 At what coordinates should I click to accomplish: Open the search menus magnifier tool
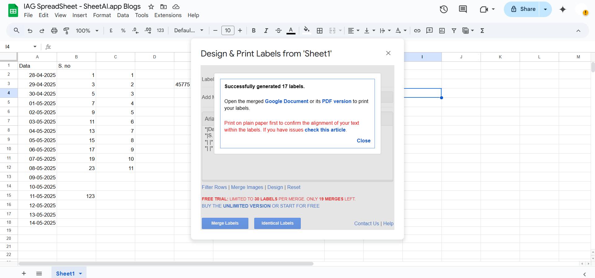pos(16,30)
